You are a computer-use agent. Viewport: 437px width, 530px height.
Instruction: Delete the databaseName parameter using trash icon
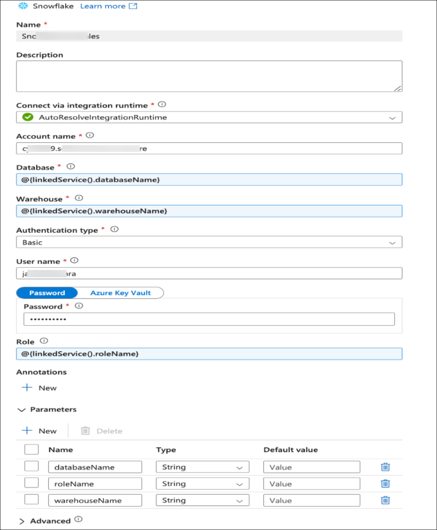pos(385,467)
